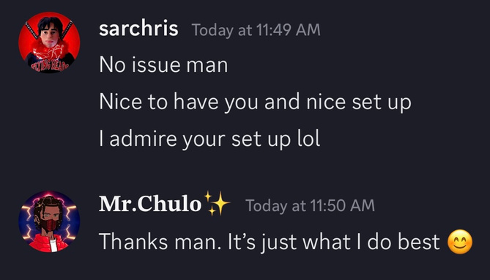Image resolution: width=490 pixels, height=280 pixels.
Task: Open sarchris's profile avatar
Action: click(49, 43)
